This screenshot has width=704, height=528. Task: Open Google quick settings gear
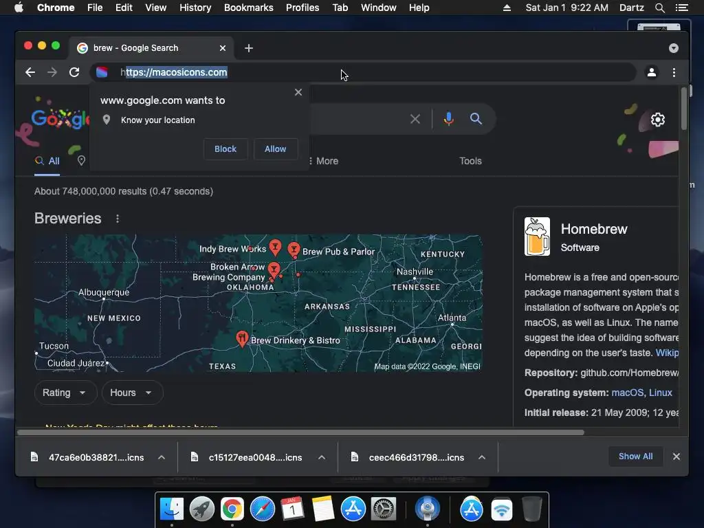click(658, 120)
